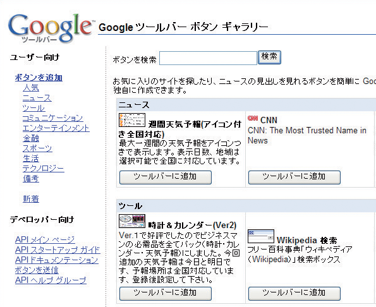Open the 金融 category link
This screenshot has width=376, height=307.
coord(31,138)
